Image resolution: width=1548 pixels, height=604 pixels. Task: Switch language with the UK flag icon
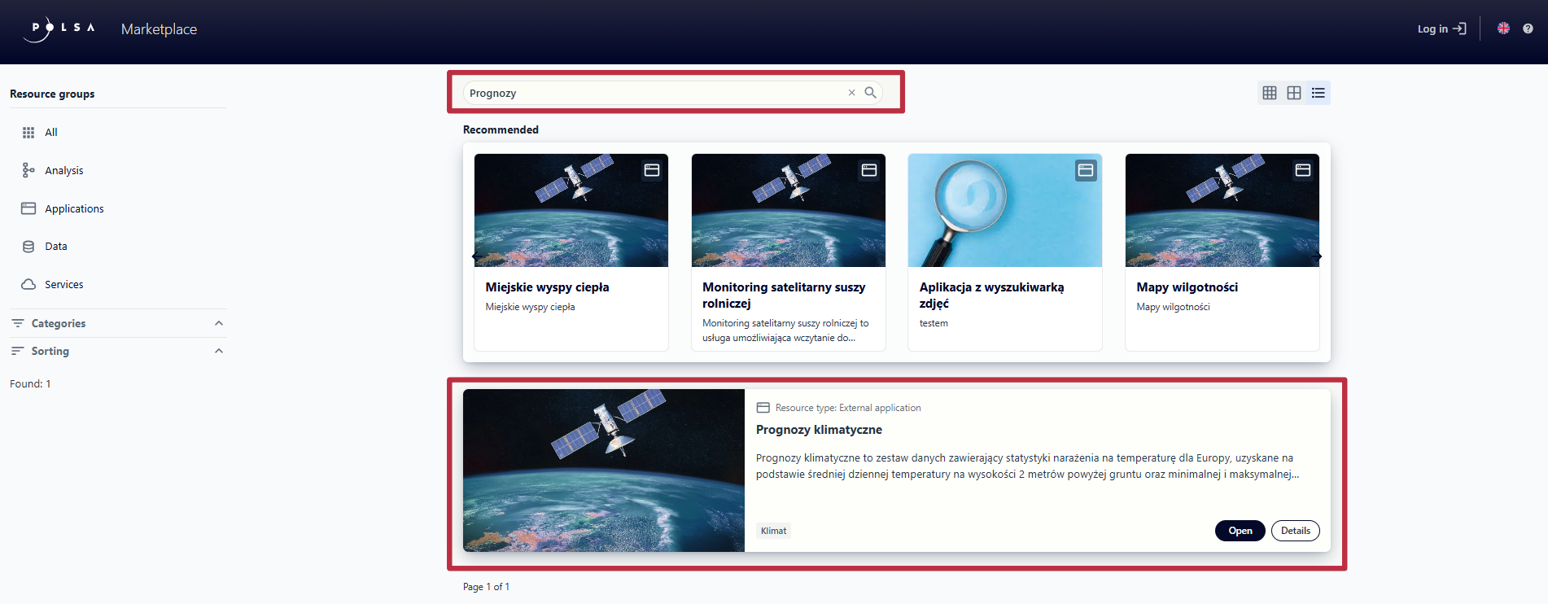pyautogui.click(x=1503, y=28)
